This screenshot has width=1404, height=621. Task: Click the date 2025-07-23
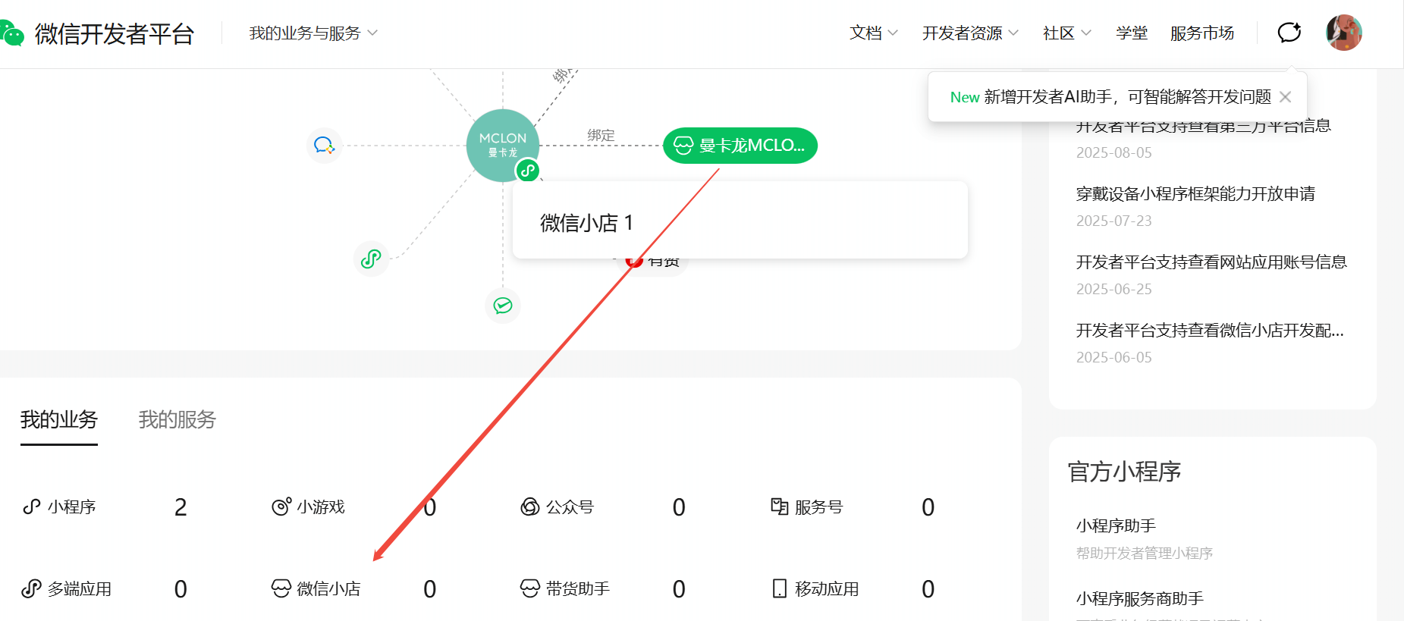[x=1113, y=221]
